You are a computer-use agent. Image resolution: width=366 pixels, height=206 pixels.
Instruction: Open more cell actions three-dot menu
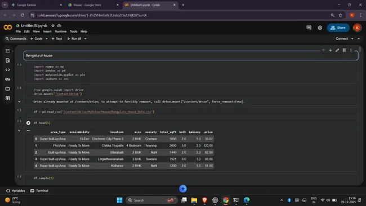[351, 50]
